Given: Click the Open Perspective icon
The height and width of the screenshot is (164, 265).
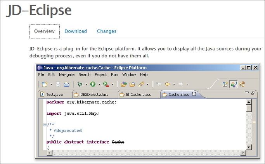Looking at the screenshot, I should (x=225, y=84).
